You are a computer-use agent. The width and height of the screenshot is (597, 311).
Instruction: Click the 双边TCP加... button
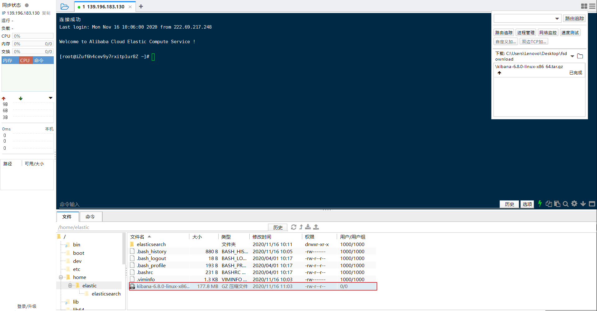click(x=534, y=42)
